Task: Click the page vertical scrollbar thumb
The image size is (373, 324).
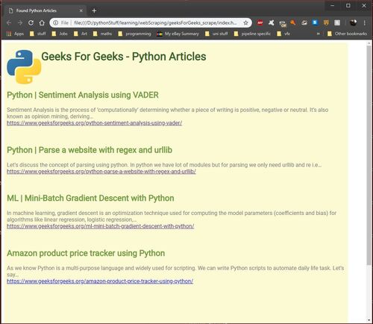Action: tap(369, 155)
